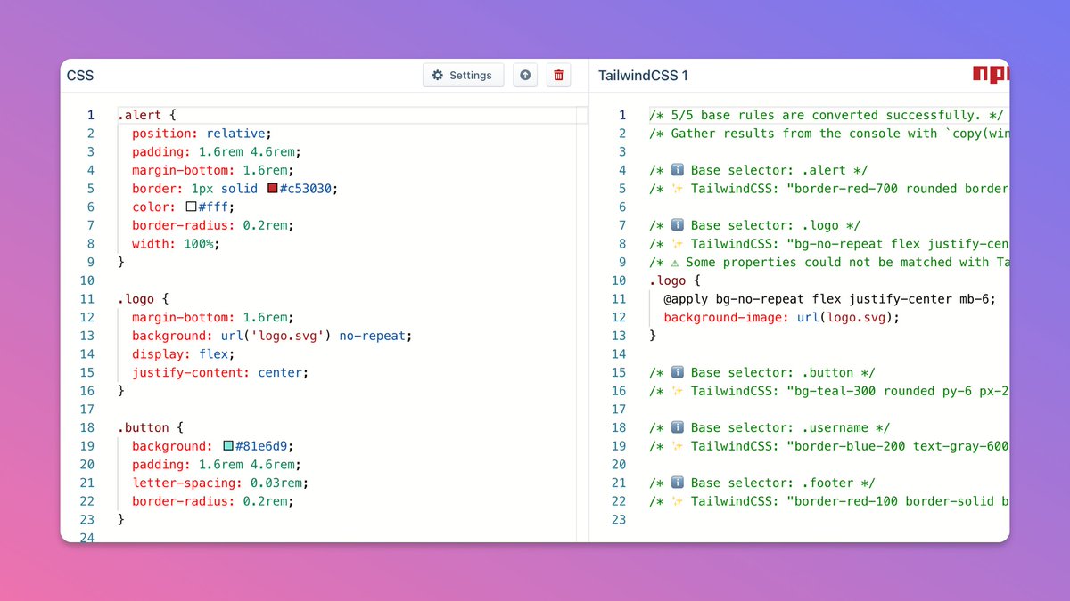Image resolution: width=1070 pixels, height=601 pixels.
Task: Click the TailwindCSS 1 panel title
Action: point(643,76)
